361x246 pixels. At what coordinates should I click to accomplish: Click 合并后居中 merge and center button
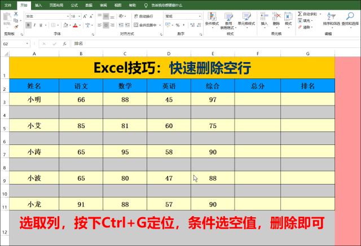coord(146,25)
